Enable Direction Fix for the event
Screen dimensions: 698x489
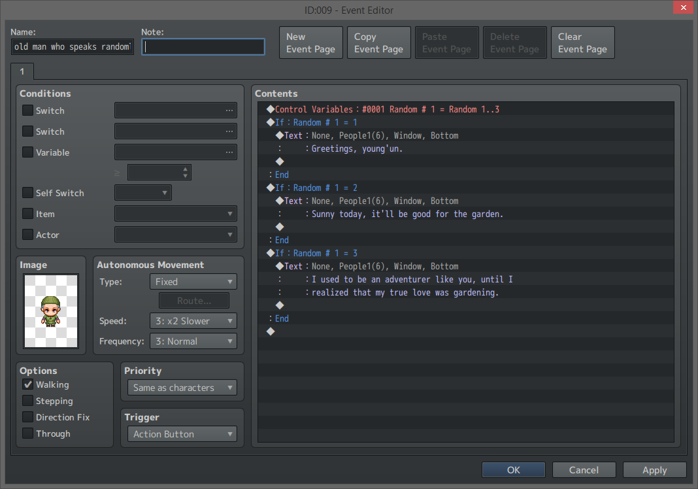(27, 417)
